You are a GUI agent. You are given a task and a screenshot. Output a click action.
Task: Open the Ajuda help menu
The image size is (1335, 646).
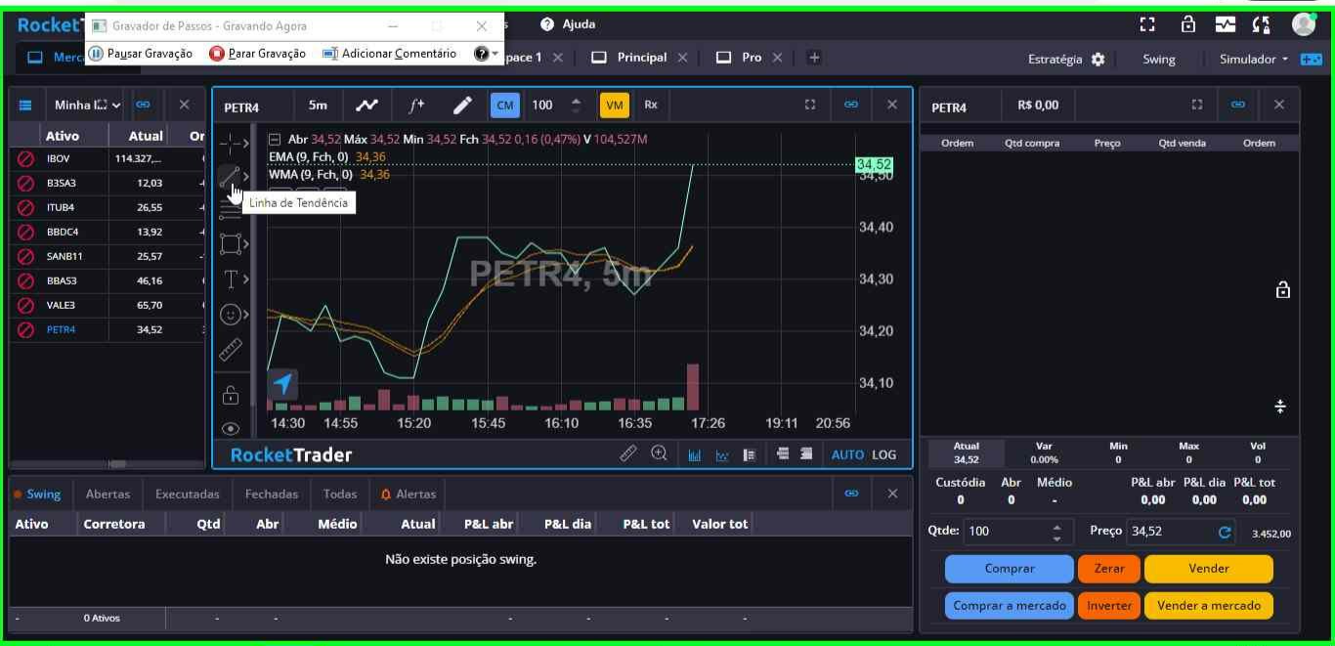568,24
